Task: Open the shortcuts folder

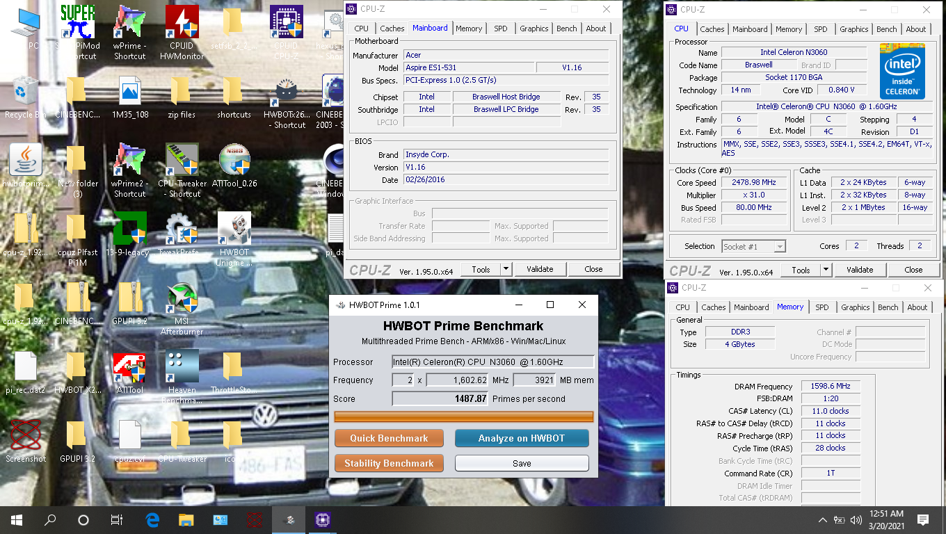Action: [234, 97]
